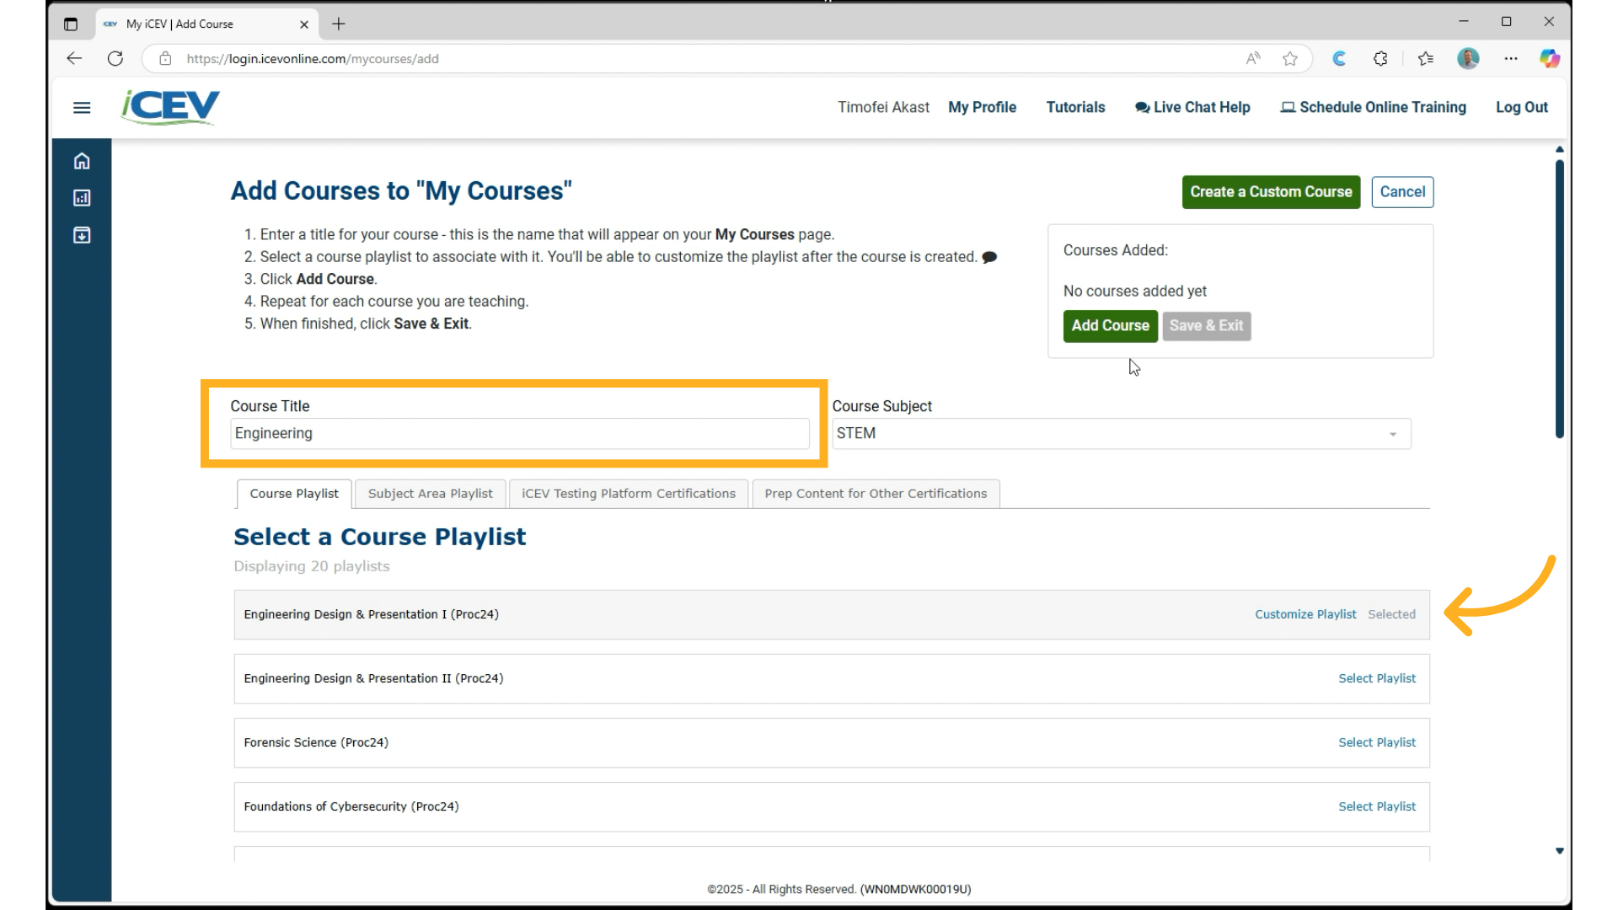
Task: Open the browser extensions puzzle icon
Action: (1380, 58)
